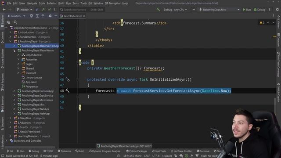Open the Dynamic Program Analysis tool window

click(x=104, y=151)
